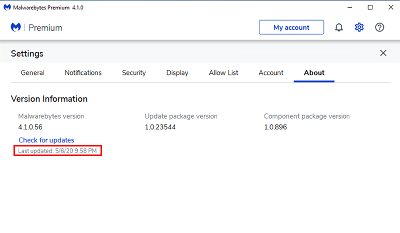
Task: Open the notifications bell icon
Action: tap(339, 27)
